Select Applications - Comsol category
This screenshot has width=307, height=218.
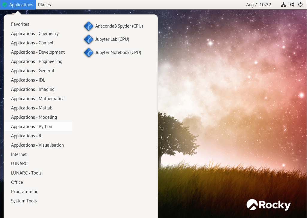coord(38,43)
